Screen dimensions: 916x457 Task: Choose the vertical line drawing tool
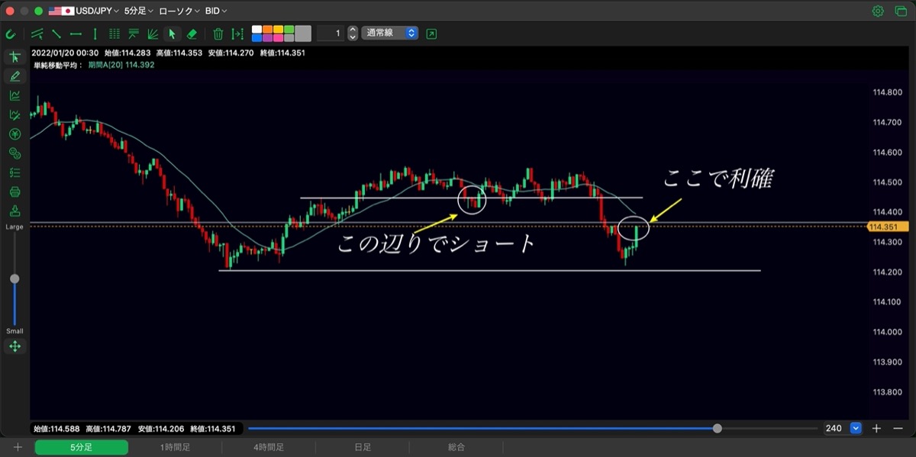click(95, 34)
